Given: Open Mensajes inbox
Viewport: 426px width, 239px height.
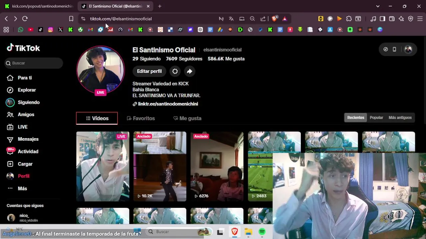Looking at the screenshot, I should tap(28, 139).
